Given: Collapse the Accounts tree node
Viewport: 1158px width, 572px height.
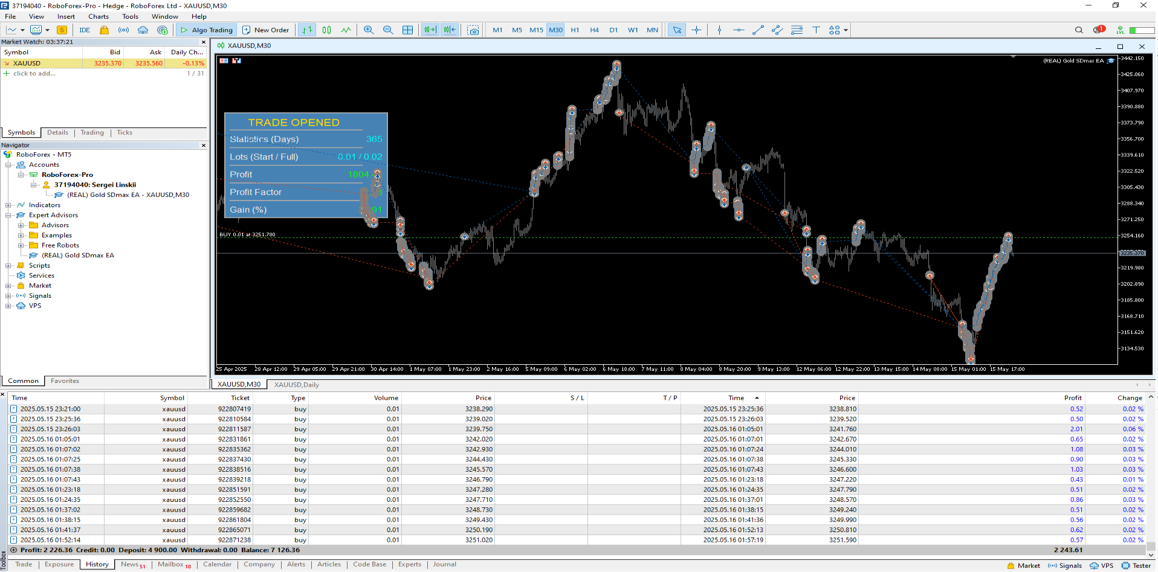Looking at the screenshot, I should 8,165.
